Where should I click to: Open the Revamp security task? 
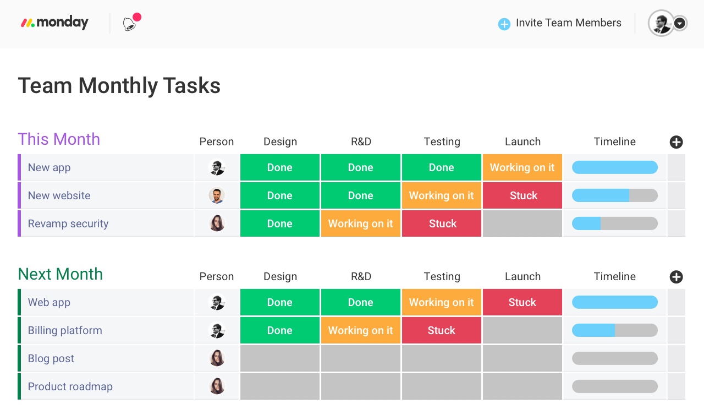click(106, 223)
